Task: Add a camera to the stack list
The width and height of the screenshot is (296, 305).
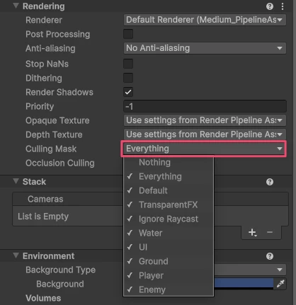Action: (x=252, y=233)
